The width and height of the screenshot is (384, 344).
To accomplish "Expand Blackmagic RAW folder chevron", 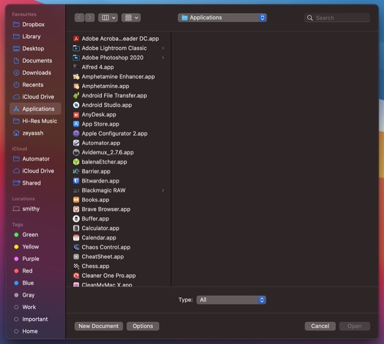I will click(163, 190).
